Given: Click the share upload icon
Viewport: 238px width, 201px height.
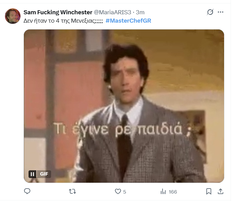Looking at the screenshot, I should pyautogui.click(x=221, y=191).
